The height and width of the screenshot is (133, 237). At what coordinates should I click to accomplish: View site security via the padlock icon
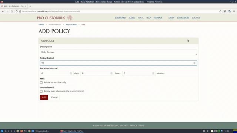point(20,11)
